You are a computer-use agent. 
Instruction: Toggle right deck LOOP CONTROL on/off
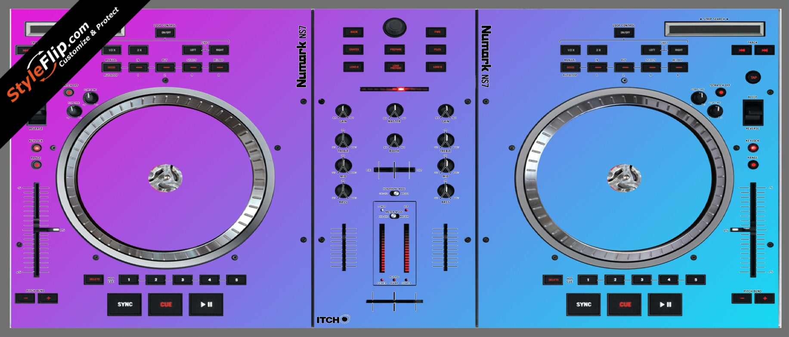tap(624, 33)
